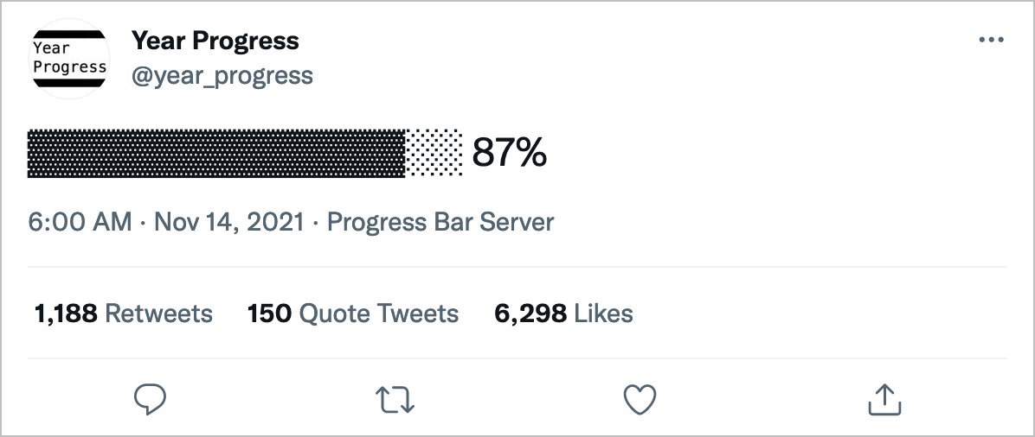Click the 1,188 retweet count number
Image resolution: width=1035 pixels, height=437 pixels.
coord(66,313)
